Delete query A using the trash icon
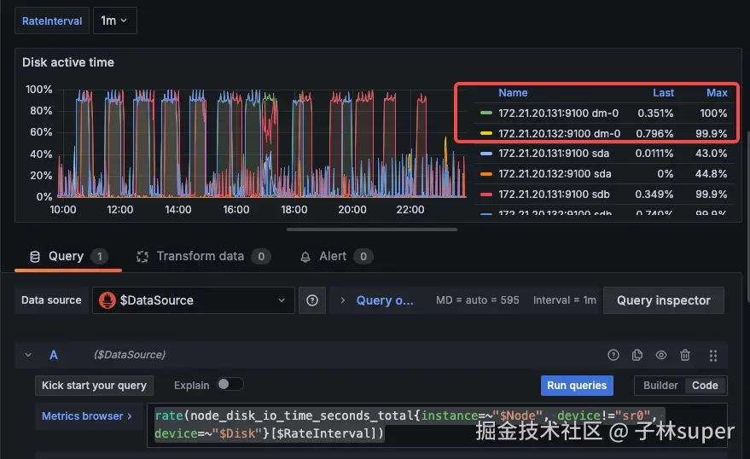The width and height of the screenshot is (750, 459). tap(685, 355)
